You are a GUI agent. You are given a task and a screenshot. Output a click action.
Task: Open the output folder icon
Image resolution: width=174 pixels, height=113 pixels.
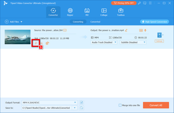coord(81,108)
